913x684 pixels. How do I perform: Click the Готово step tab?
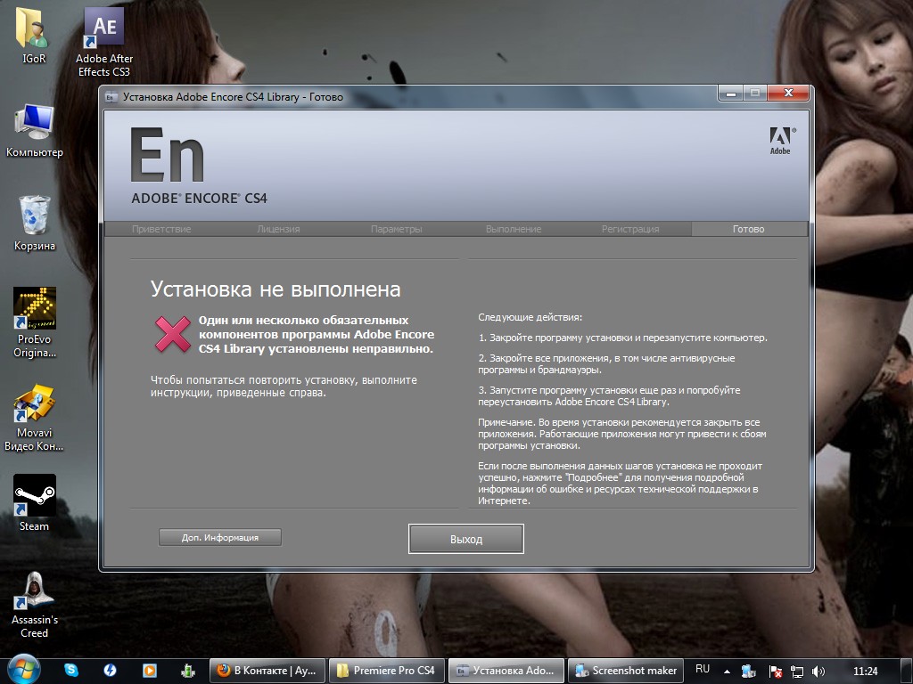[748, 229]
